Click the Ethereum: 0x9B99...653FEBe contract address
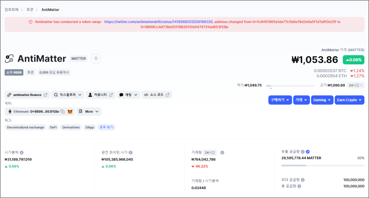This screenshot has height=198, width=369. 36,112
